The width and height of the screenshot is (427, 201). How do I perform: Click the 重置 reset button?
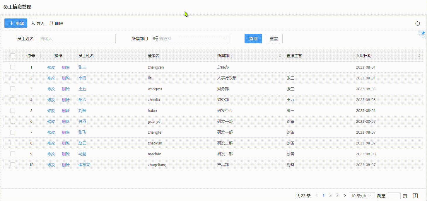[274, 39]
